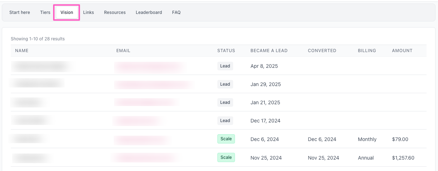Click the AMOUNT column header

point(402,51)
